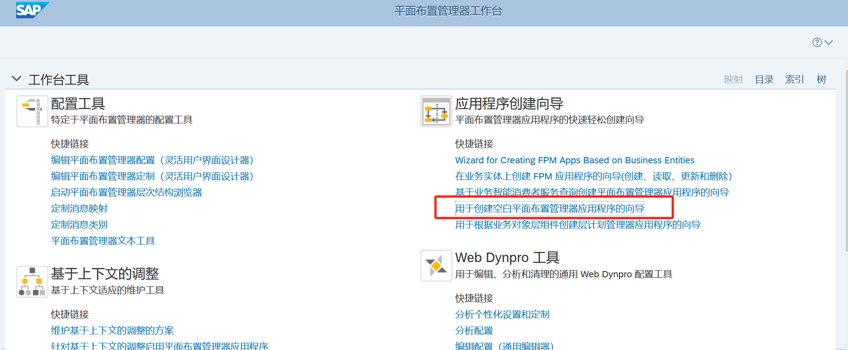Open 定制消息映射 link

coord(79,209)
